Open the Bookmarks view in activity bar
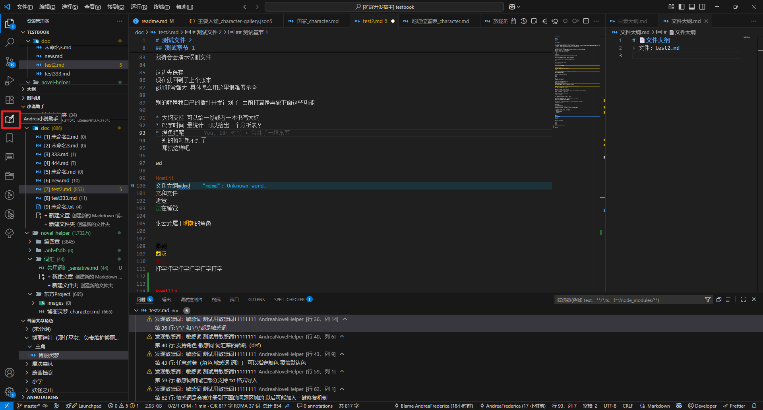The height and width of the screenshot is (410, 763). click(10, 138)
